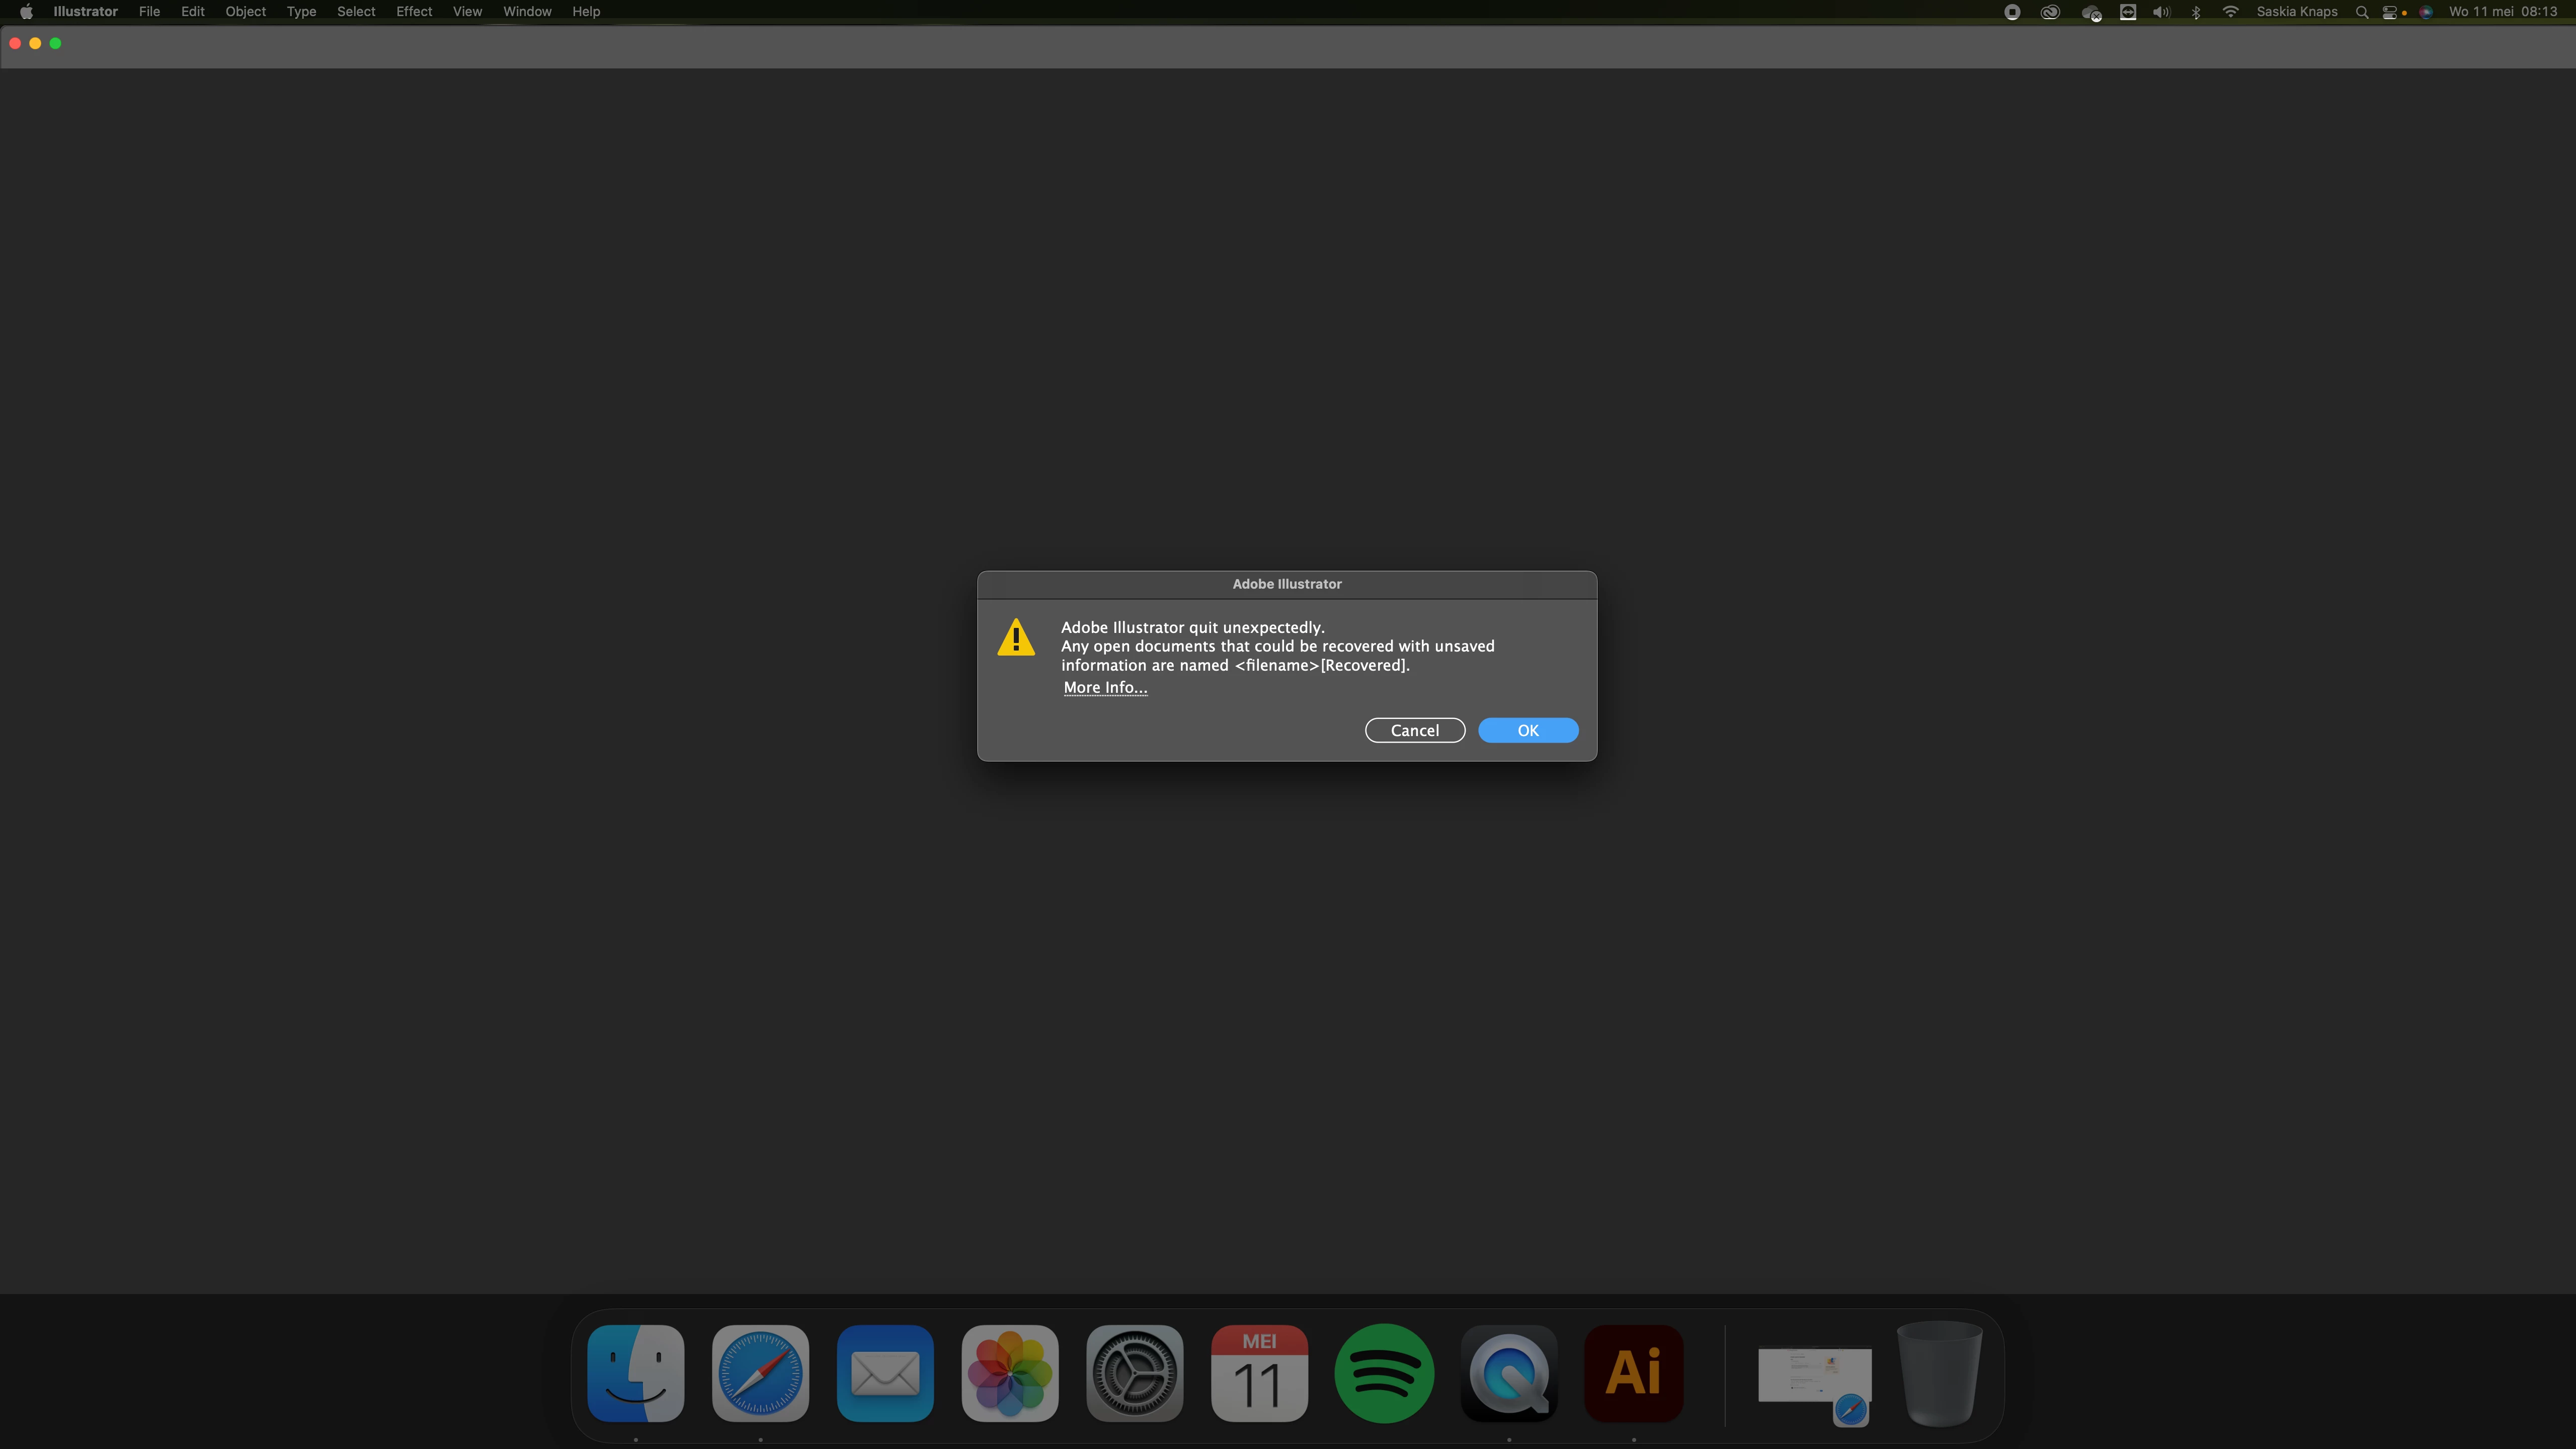Launch QuickTime Player from the Dock

[x=1508, y=1373]
